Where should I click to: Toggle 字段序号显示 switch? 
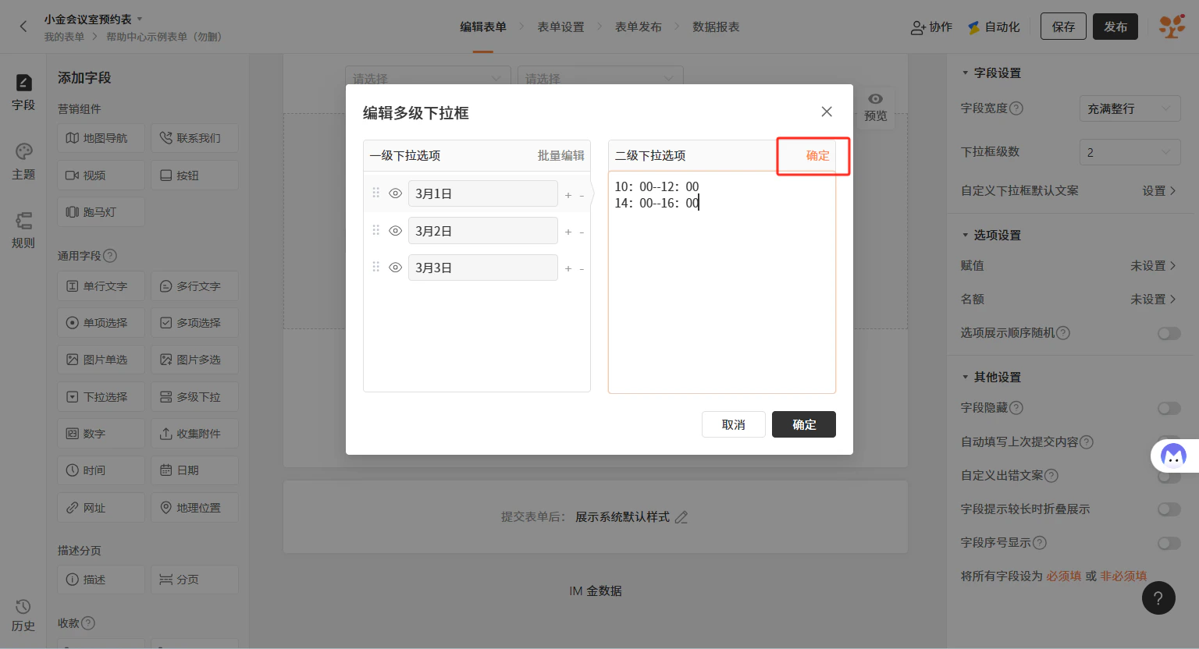pos(1169,543)
